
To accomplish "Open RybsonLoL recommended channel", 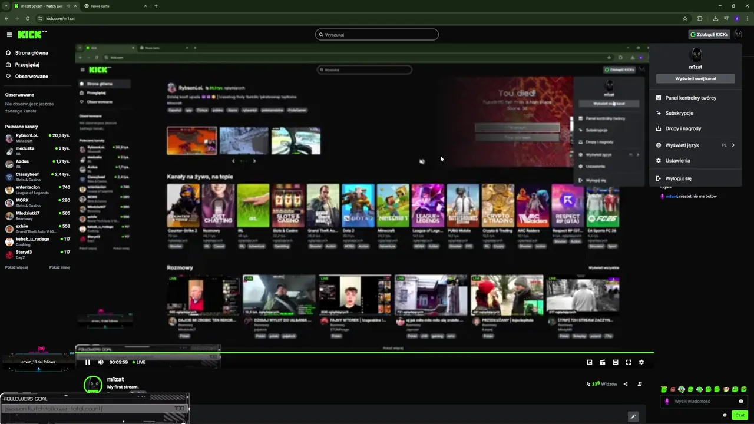I will pos(38,138).
